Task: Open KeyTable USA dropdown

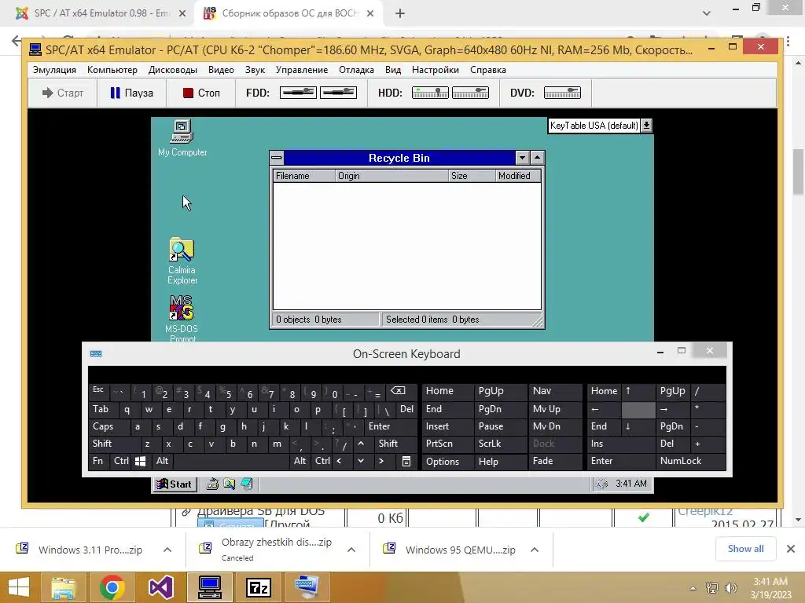Action: pyautogui.click(x=646, y=125)
